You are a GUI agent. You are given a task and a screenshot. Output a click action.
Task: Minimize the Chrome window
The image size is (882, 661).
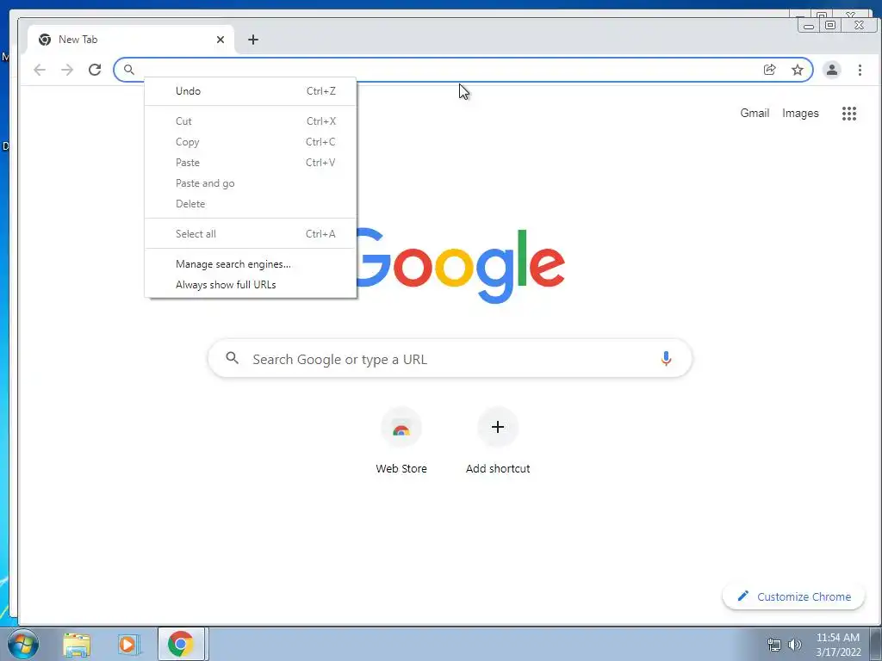(808, 25)
